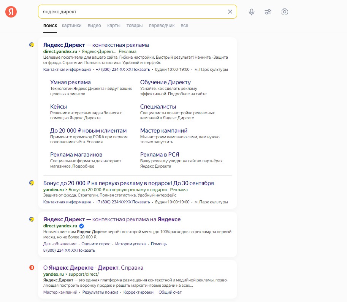The height and width of the screenshot is (302, 347).
Task: Click the favicon beside the first Яндекс Директ ad
Action: 32,45
